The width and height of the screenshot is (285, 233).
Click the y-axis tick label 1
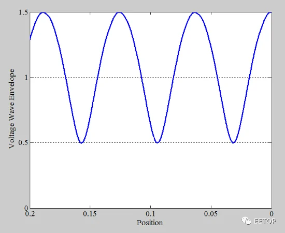tap(26, 78)
